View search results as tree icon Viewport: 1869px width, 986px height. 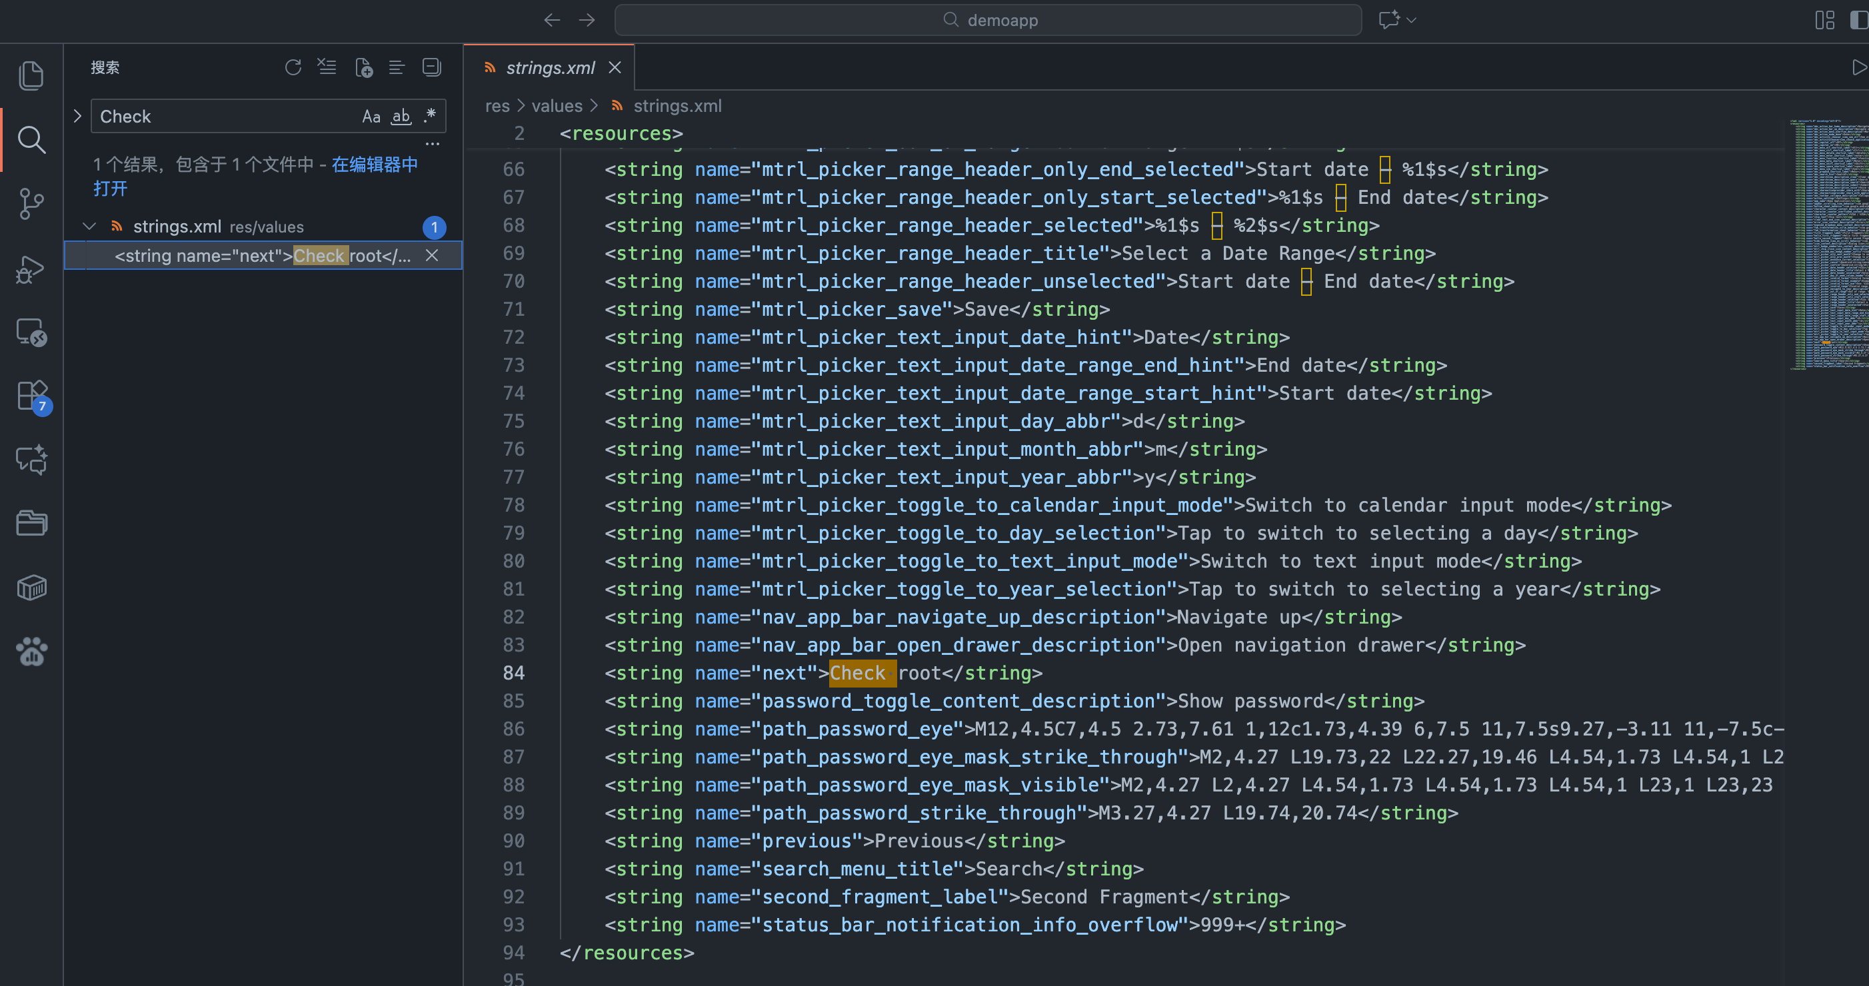[x=397, y=67]
